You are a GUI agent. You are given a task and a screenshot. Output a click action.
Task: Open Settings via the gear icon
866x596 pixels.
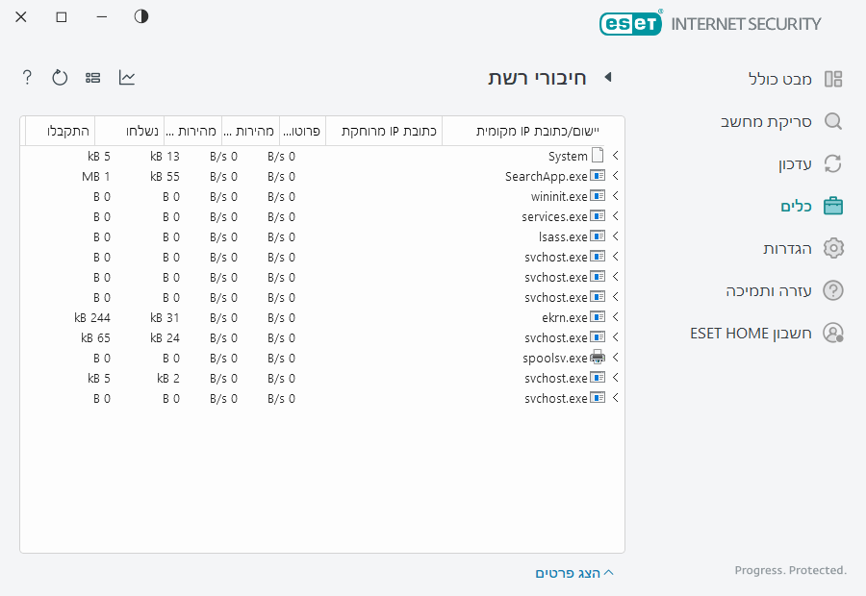click(833, 248)
